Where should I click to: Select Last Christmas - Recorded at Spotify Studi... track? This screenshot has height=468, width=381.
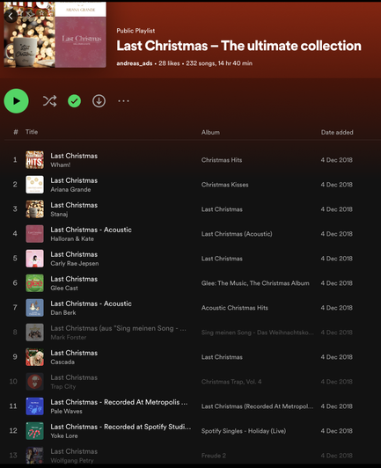(x=121, y=427)
